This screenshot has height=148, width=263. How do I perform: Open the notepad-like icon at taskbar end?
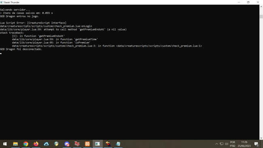[118, 144]
